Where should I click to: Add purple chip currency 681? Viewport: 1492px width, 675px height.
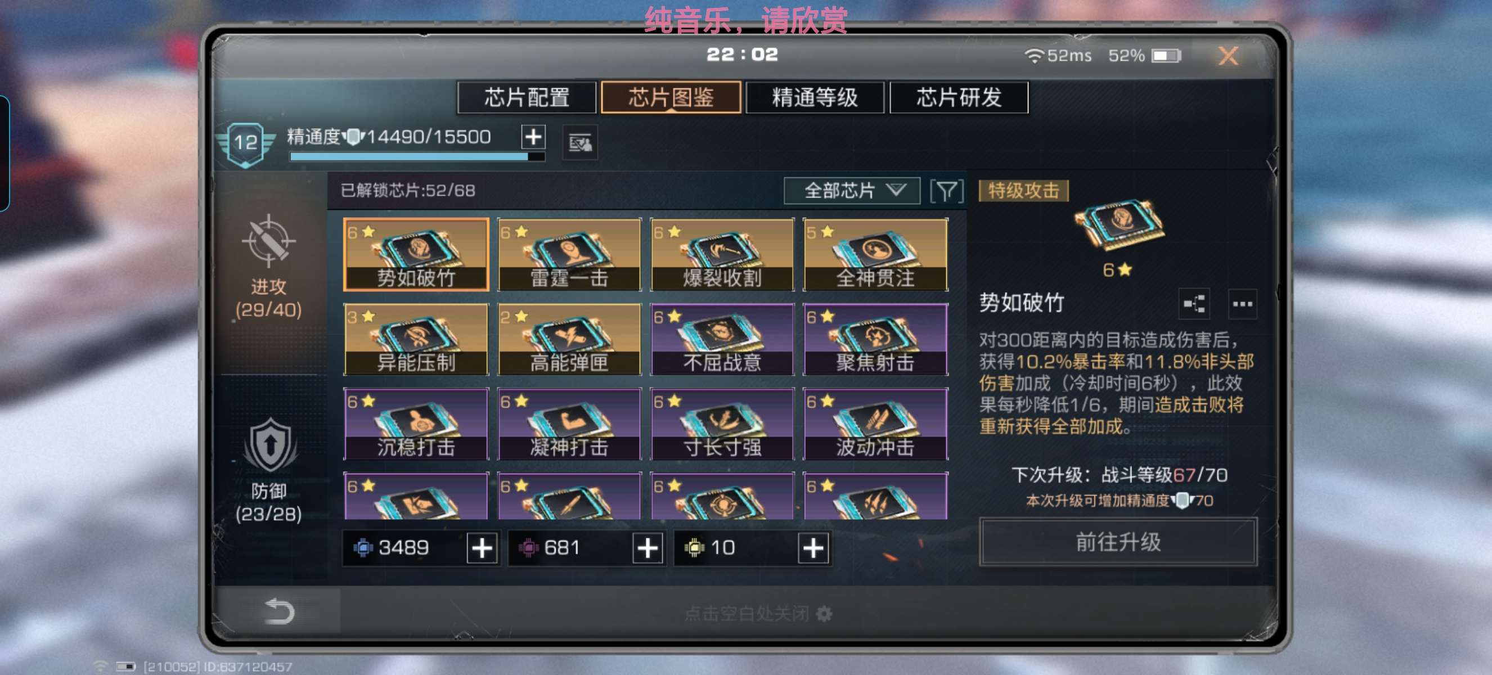pyautogui.click(x=647, y=548)
